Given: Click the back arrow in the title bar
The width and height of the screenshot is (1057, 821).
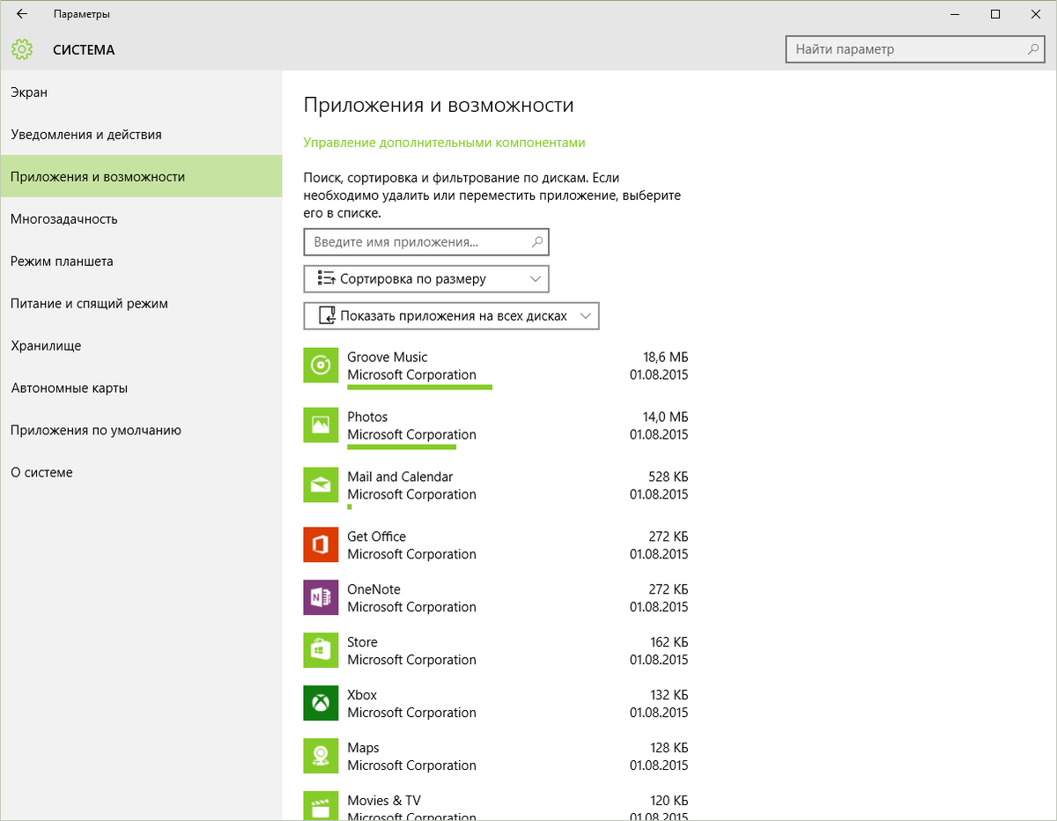Looking at the screenshot, I should [x=22, y=14].
